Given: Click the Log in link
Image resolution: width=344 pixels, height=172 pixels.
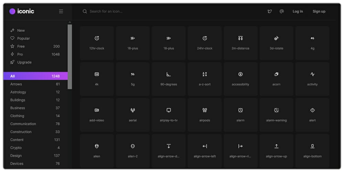Looking at the screenshot, I should [x=298, y=11].
